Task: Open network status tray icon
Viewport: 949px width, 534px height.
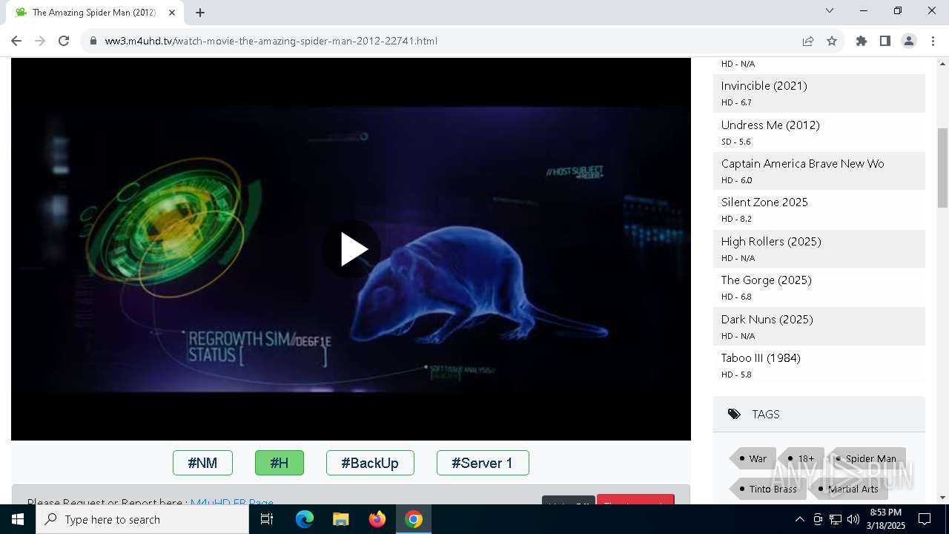Action: click(x=836, y=519)
